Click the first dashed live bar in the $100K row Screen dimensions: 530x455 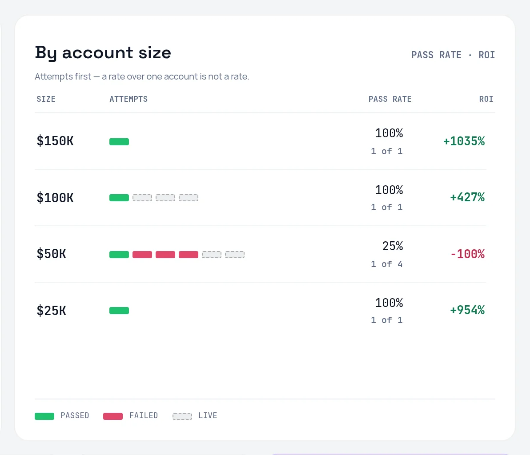tap(142, 198)
